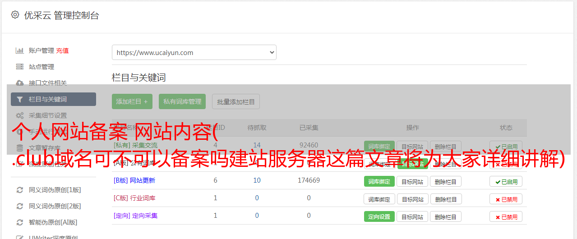Click the 已采集 column header
The image size is (577, 239).
click(x=309, y=128)
